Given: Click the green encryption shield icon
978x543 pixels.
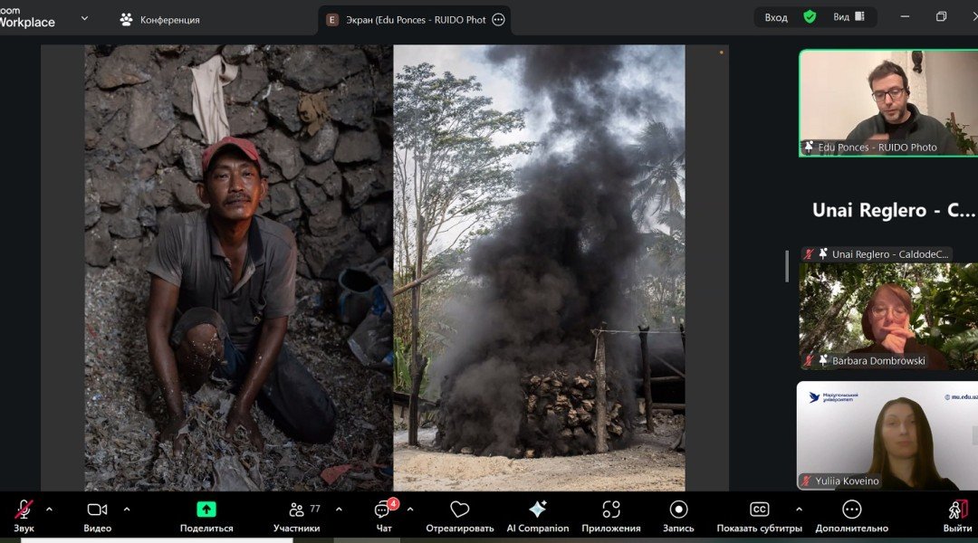Looking at the screenshot, I should point(810,17).
